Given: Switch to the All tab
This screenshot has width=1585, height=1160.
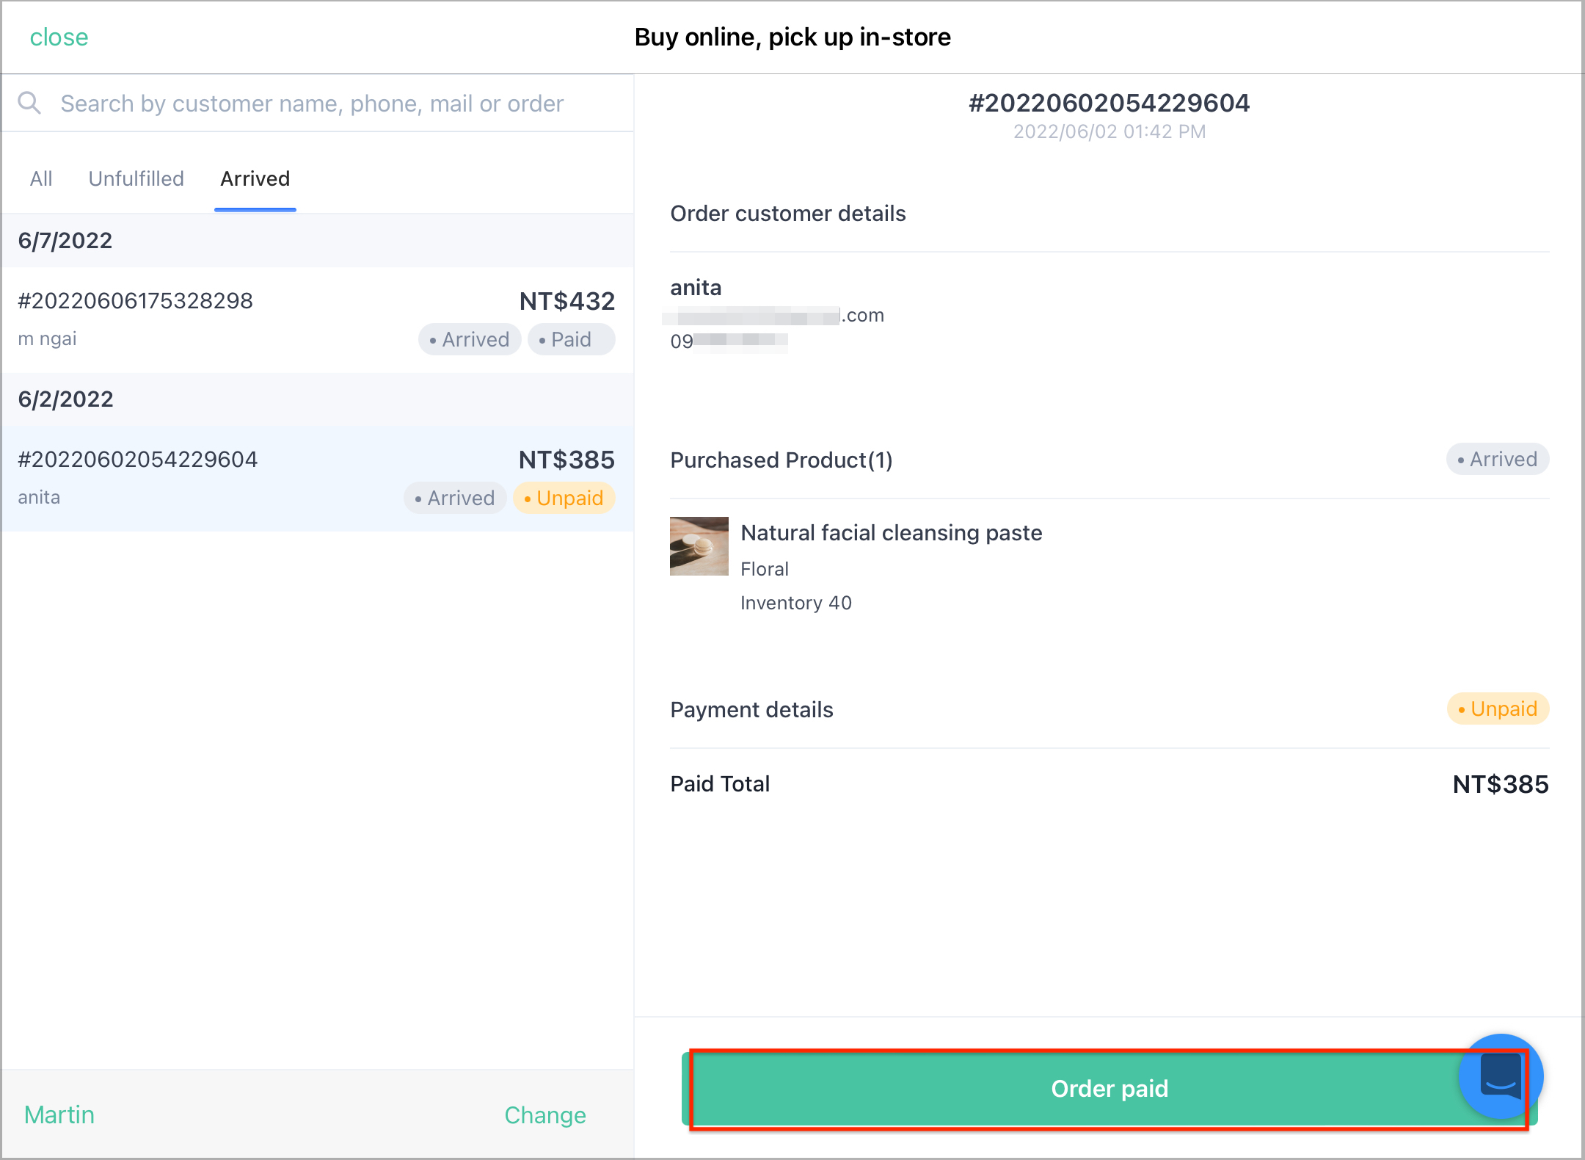Looking at the screenshot, I should click(x=41, y=178).
